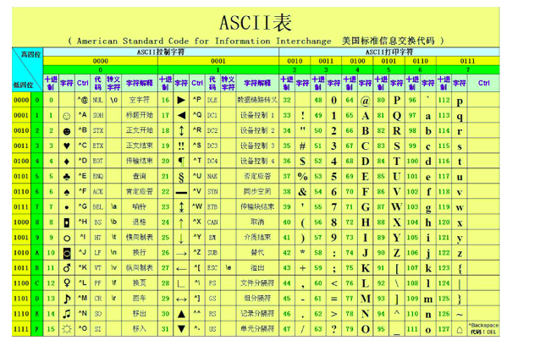
Task: Click the 'ASCII表' title text
Action: point(256,23)
